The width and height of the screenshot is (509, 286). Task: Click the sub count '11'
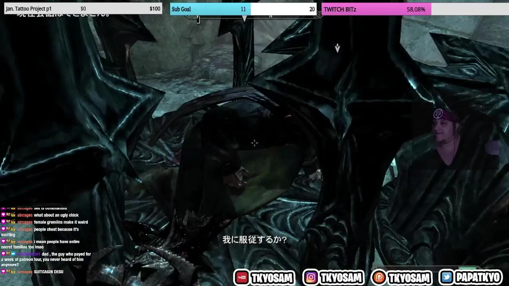[243, 9]
